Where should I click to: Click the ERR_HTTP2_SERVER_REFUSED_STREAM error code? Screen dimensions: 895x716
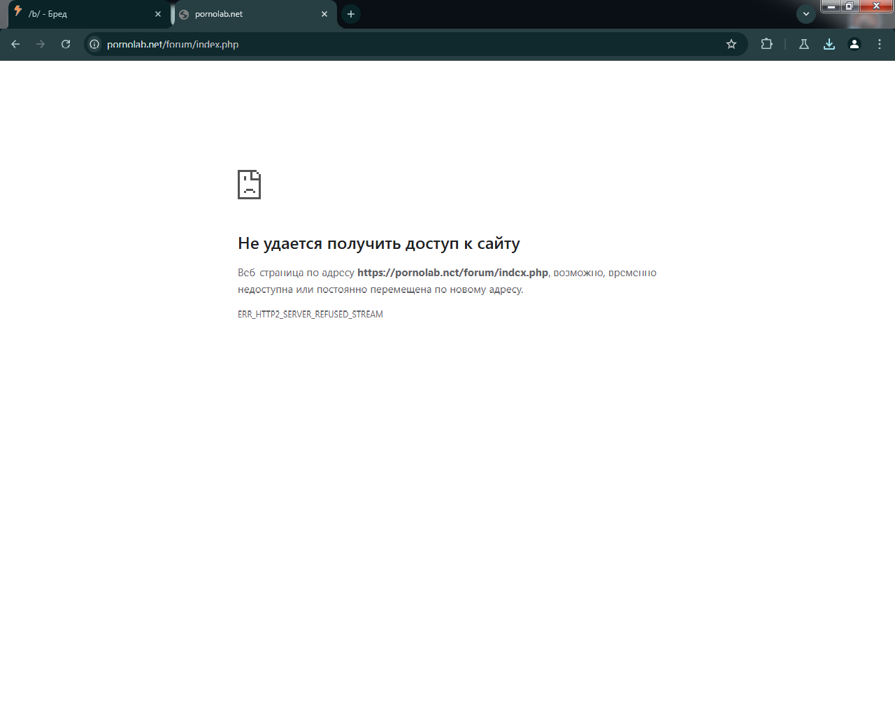click(x=310, y=315)
